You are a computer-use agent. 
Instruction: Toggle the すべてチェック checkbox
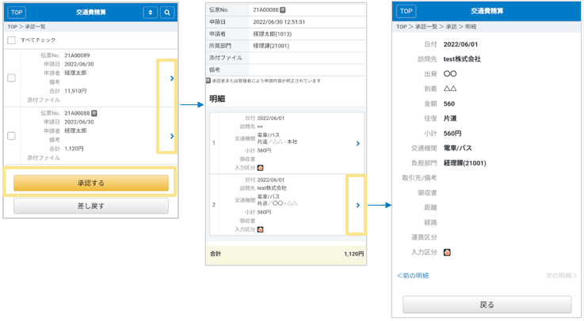click(x=11, y=40)
